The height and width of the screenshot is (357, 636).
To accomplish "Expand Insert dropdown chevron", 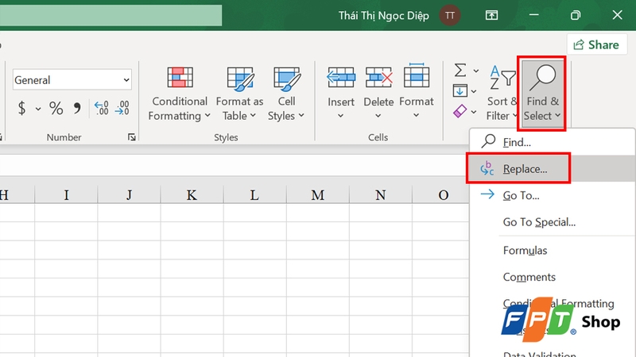I will click(341, 116).
